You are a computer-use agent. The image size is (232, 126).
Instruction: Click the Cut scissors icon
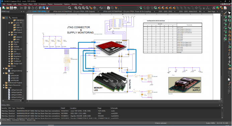(22, 8)
